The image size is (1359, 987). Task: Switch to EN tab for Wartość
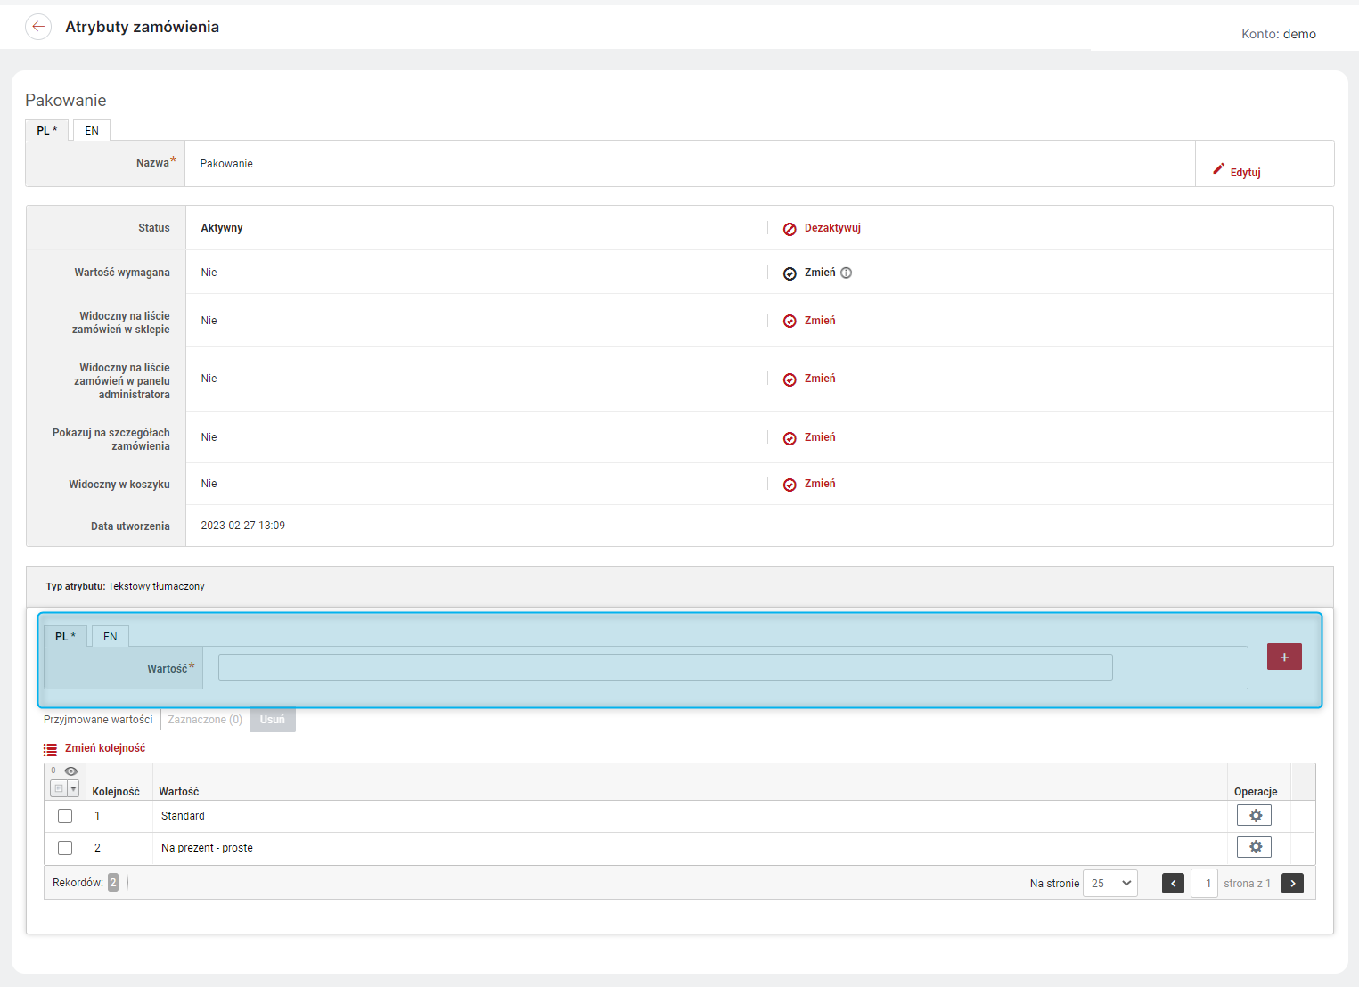[111, 637]
